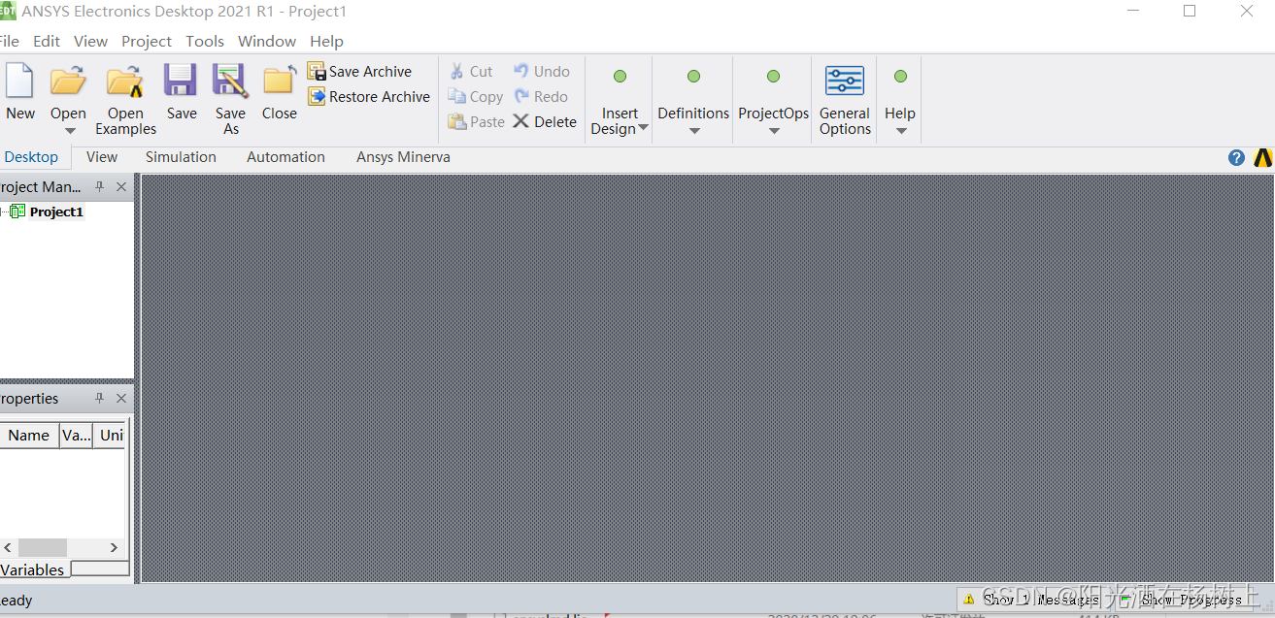Switch to the Simulation ribbon tab
The image size is (1275, 618).
pyautogui.click(x=181, y=157)
